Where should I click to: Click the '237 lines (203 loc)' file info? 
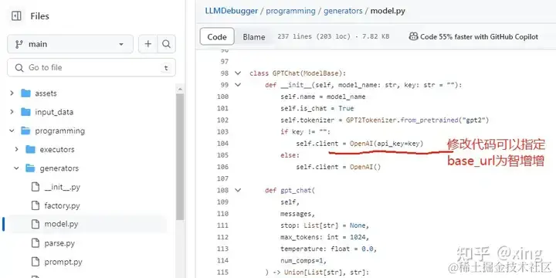click(314, 36)
